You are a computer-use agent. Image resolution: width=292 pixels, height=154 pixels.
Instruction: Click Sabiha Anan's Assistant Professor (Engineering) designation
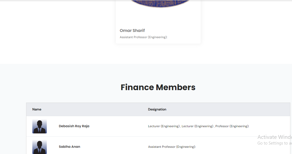[172, 147]
